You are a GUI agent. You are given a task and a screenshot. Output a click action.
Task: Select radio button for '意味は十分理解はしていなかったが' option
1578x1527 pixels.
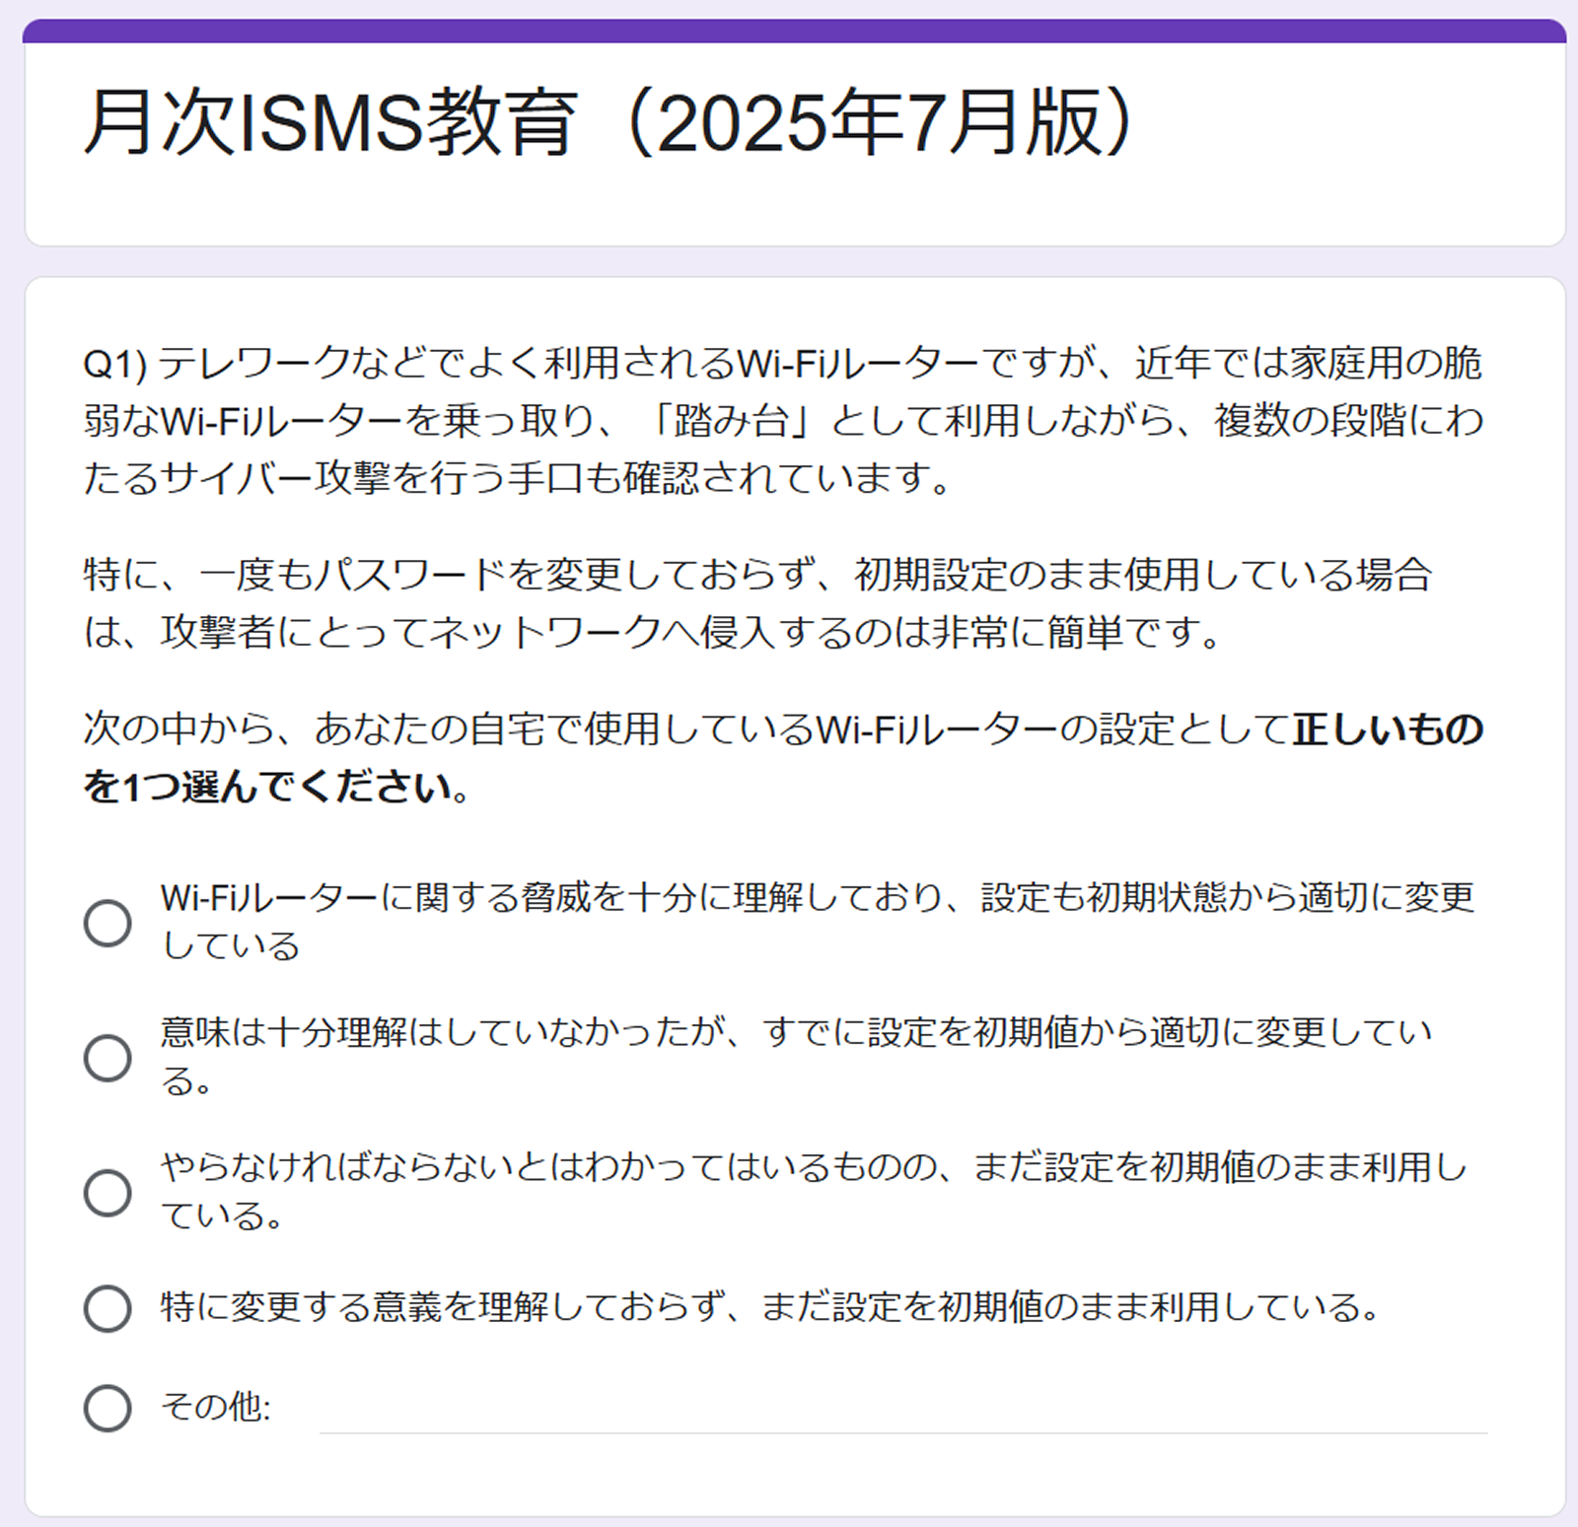[108, 1058]
